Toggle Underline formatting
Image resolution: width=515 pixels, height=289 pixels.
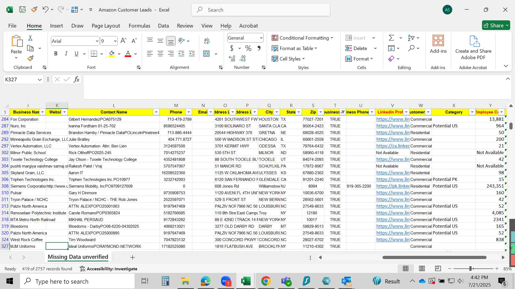tap(76, 54)
